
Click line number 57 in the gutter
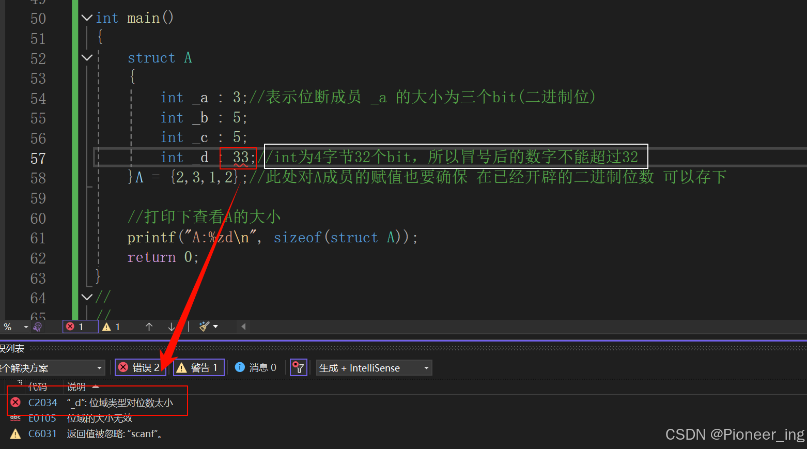click(x=38, y=158)
